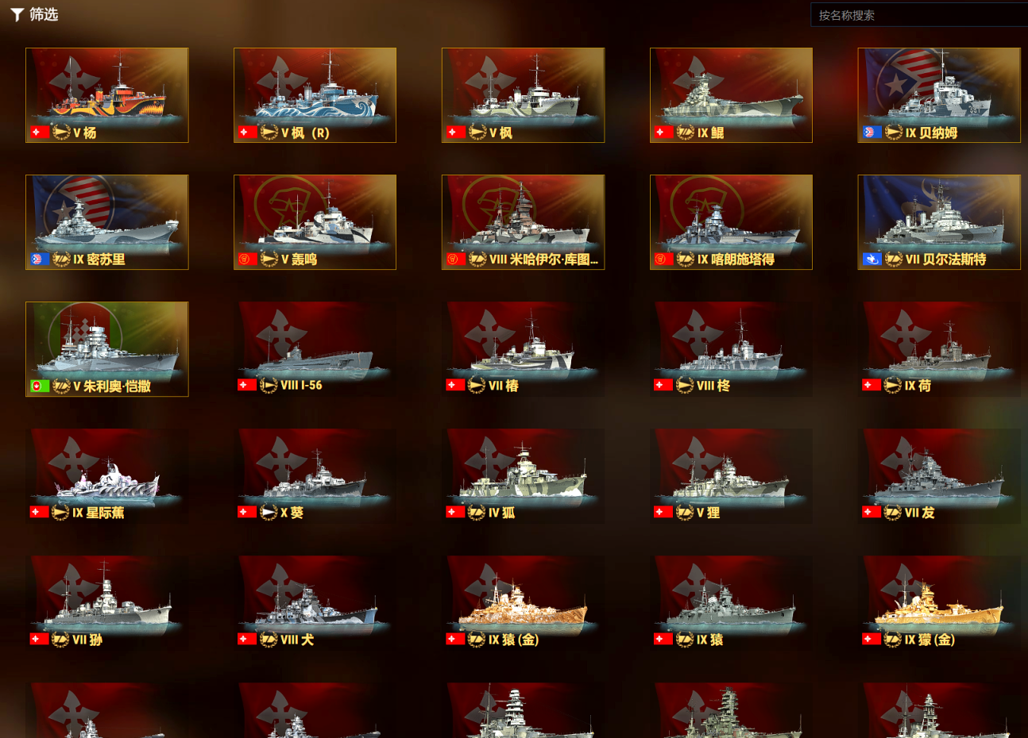Select the IX 星际蕉 ship card
The width and height of the screenshot is (1028, 738).
106,476
